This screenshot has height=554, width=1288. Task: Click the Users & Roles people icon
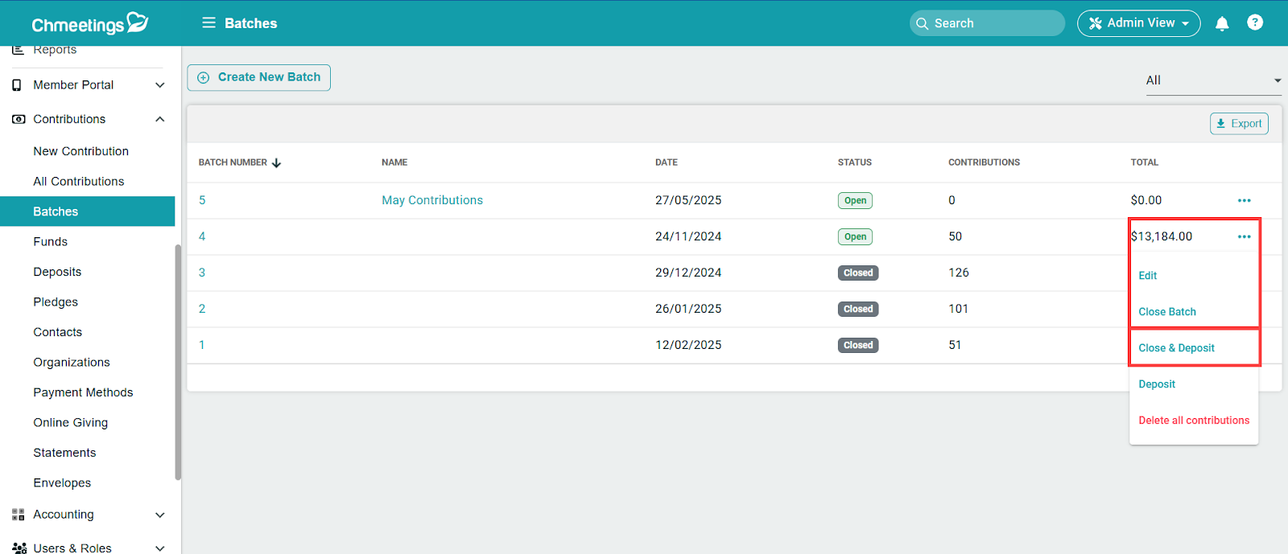click(x=19, y=548)
